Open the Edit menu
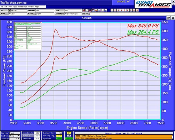 point(6,7)
